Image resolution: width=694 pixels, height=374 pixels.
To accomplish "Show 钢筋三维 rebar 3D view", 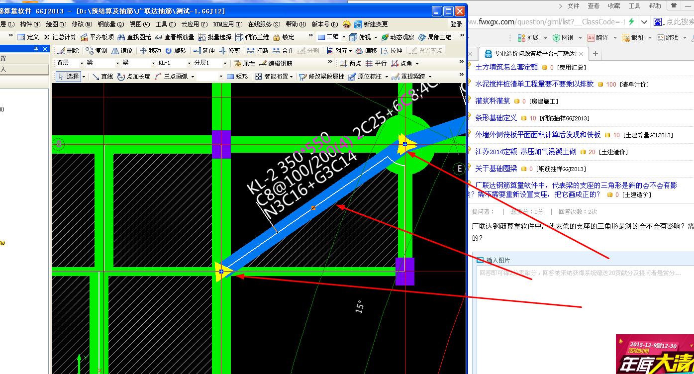I will 252,37.
